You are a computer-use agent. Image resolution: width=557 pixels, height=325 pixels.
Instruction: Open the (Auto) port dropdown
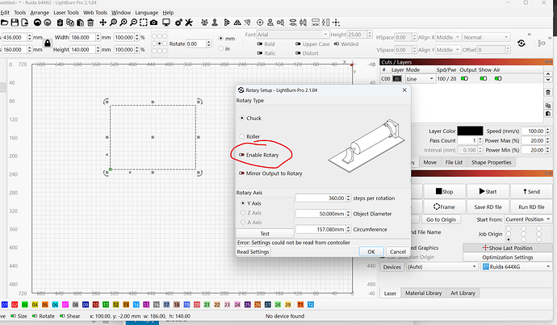click(442, 267)
